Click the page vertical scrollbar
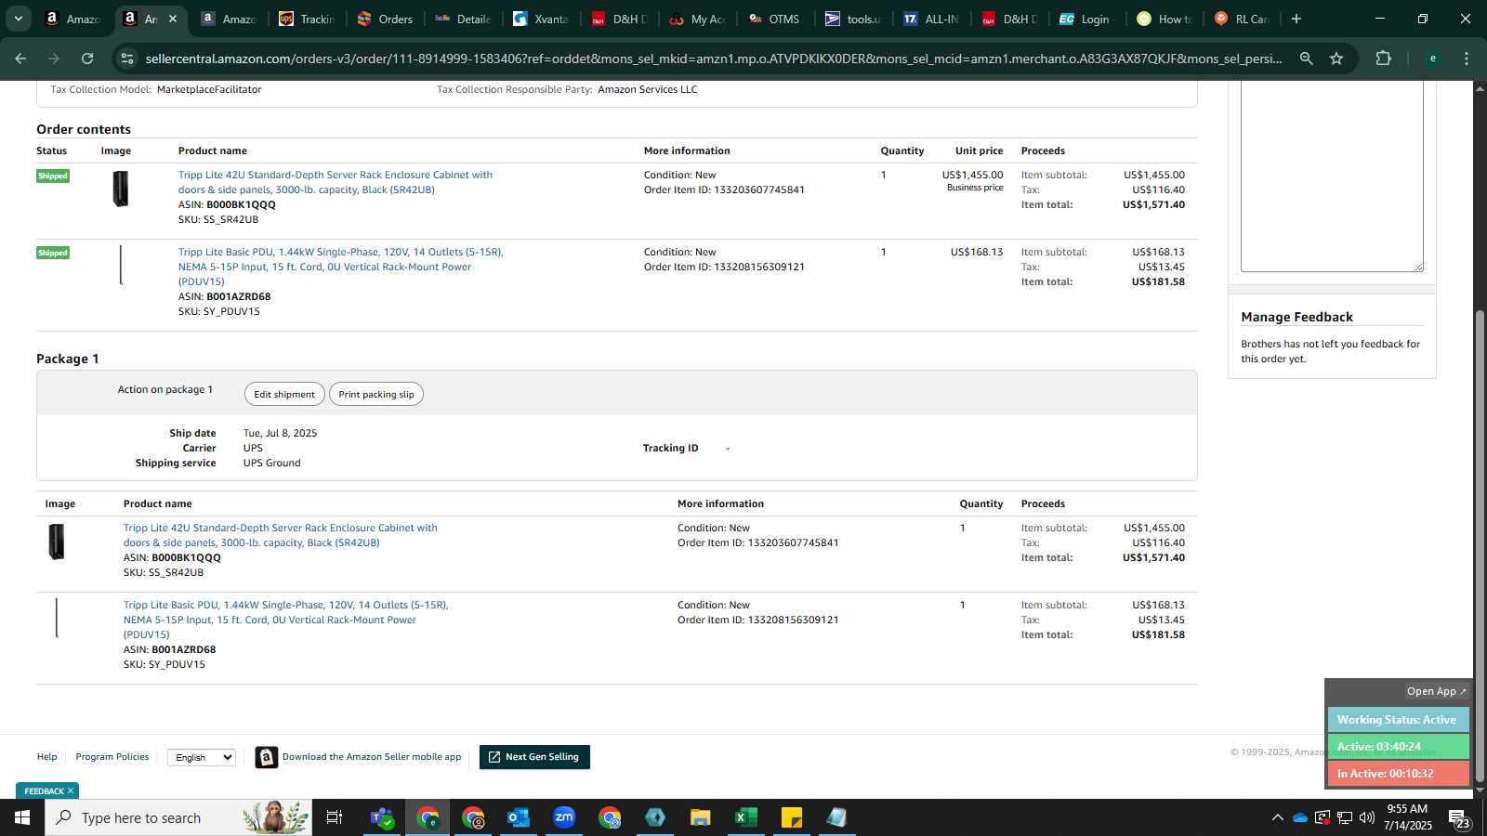1487x836 pixels. (x=1480, y=545)
